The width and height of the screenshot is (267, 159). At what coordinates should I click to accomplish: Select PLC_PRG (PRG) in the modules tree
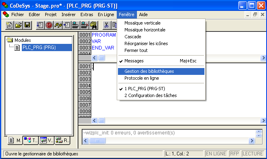[x=47, y=47]
